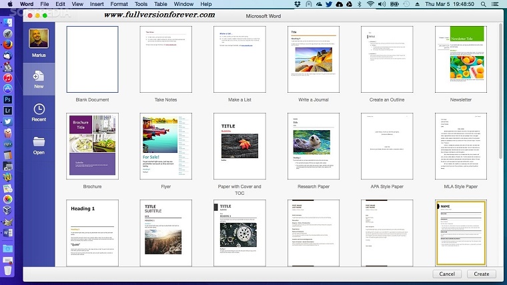The width and height of the screenshot is (507, 285).
Task: Open the Recent documents sidebar icon
Action: coord(39,112)
